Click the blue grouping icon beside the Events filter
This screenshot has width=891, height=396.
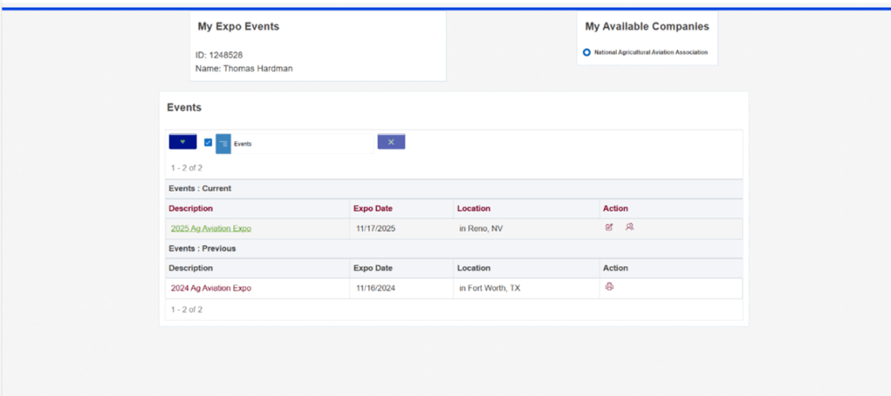pos(224,144)
